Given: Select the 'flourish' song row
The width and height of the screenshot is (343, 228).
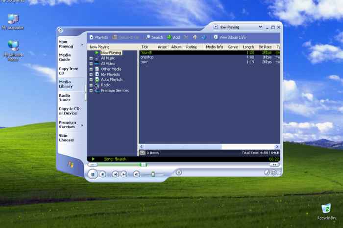Looking at the screenshot, I should pyautogui.click(x=210, y=52).
